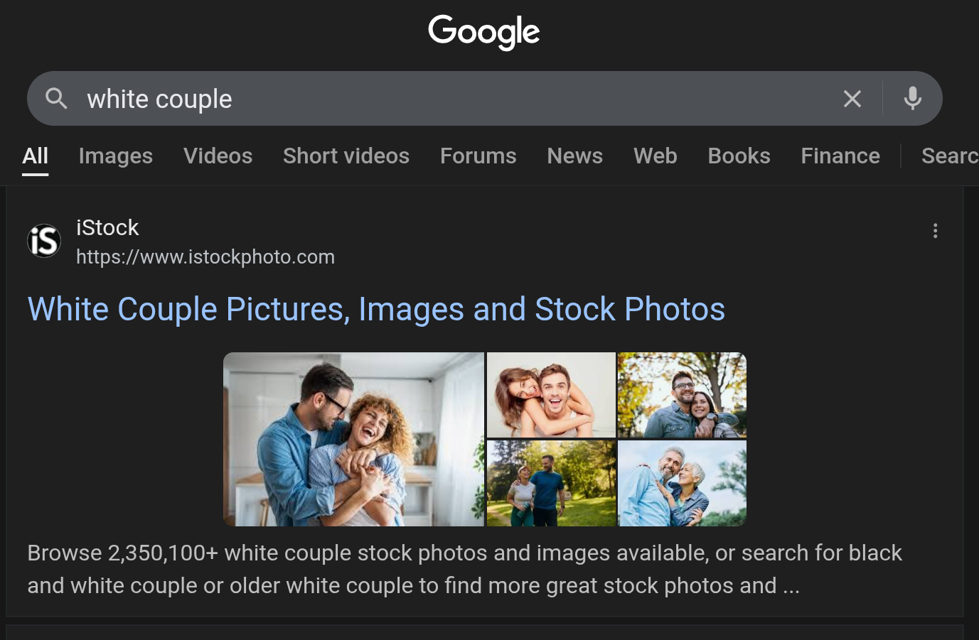Viewport: 979px width, 640px height.
Task: Click the magnifying glass search icon
Action: coord(57,99)
